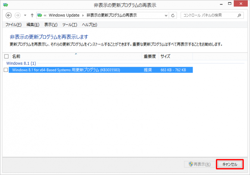Image resolution: width=250 pixels, height=175 pixels.
Task: Click the Back navigation arrow
Action: [8, 15]
